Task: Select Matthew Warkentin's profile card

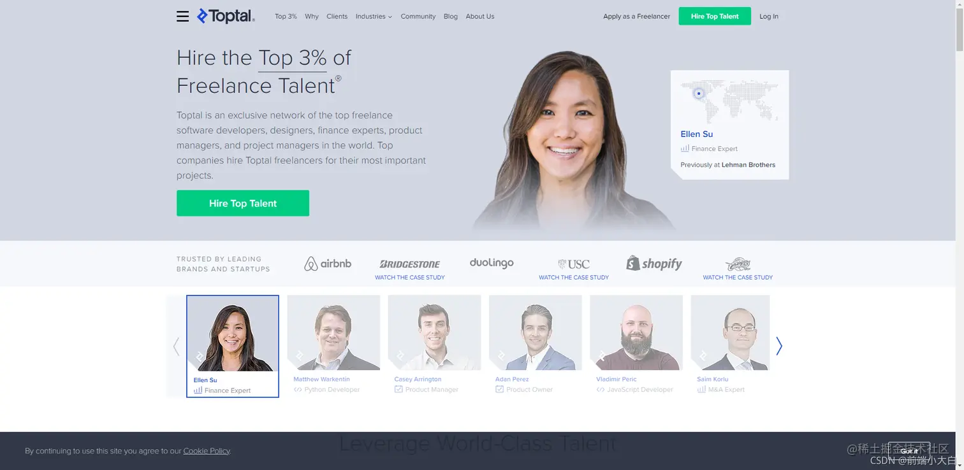Action: [x=333, y=345]
